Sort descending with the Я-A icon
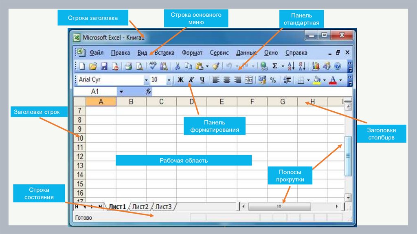This screenshot has height=234, width=417. [x=302, y=66]
